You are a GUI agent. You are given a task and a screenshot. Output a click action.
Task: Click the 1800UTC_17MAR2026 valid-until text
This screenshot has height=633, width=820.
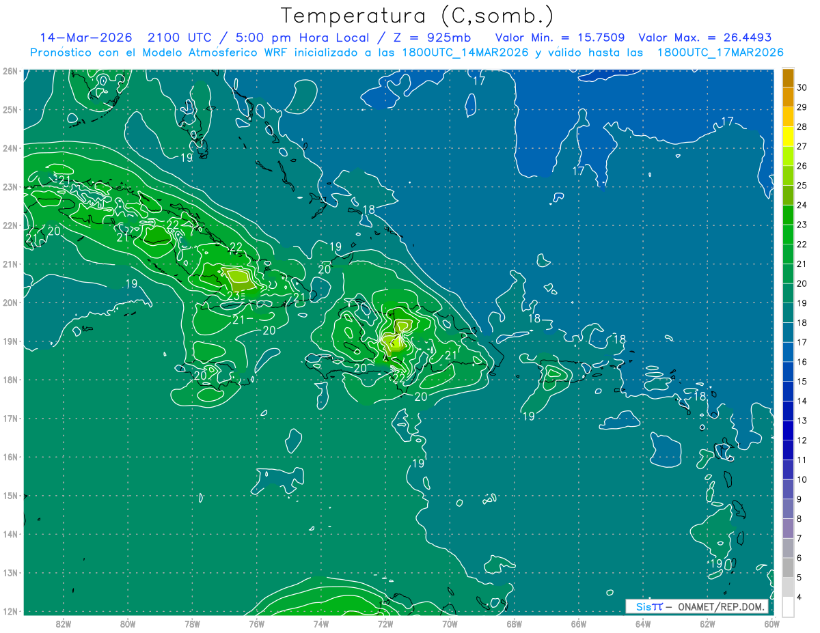click(x=720, y=53)
